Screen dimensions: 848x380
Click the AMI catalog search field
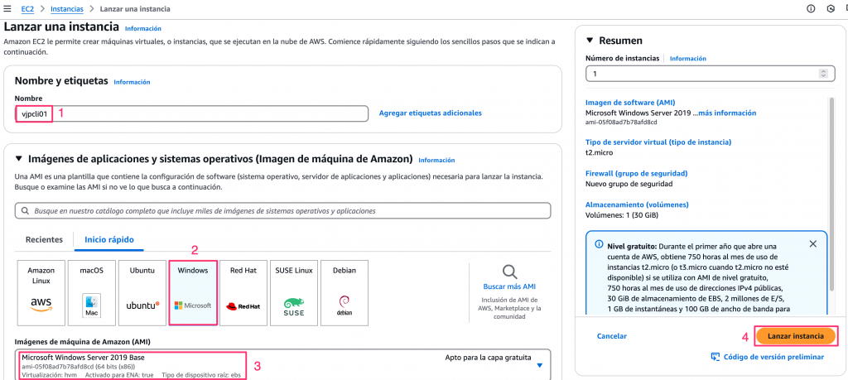point(282,211)
